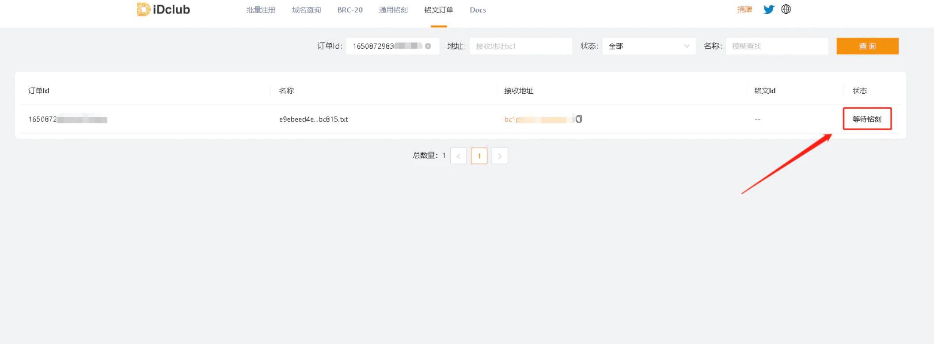
Task: Open the Docs link
Action: (x=478, y=10)
